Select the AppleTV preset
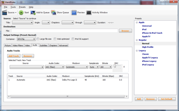 pyautogui.click(x=146, y=36)
